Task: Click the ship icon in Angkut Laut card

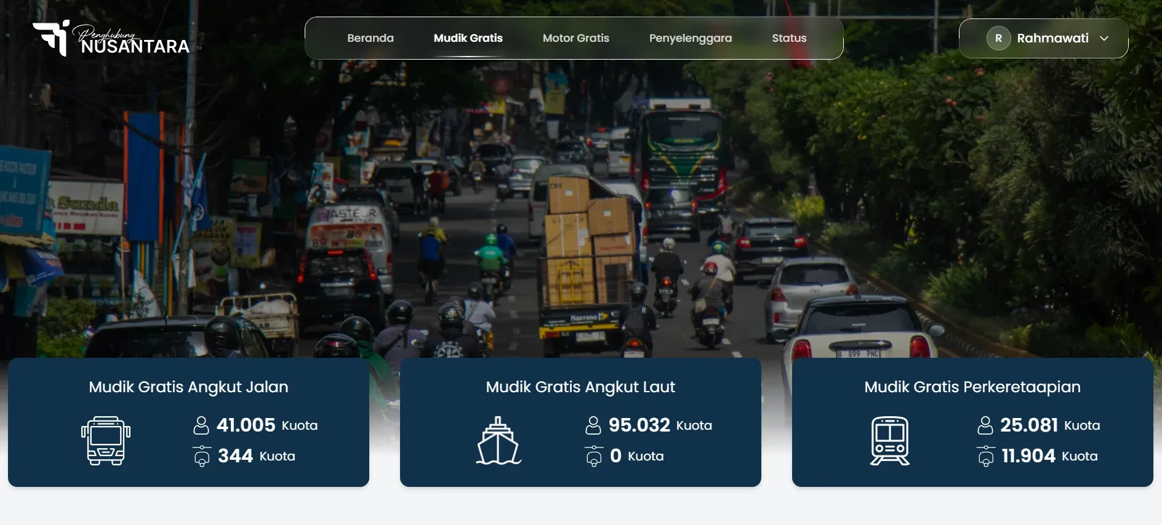Action: (x=499, y=441)
